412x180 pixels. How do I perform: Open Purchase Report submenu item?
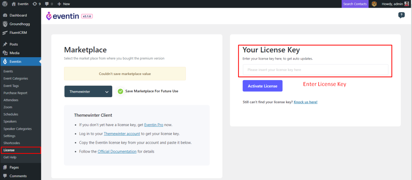(x=15, y=93)
